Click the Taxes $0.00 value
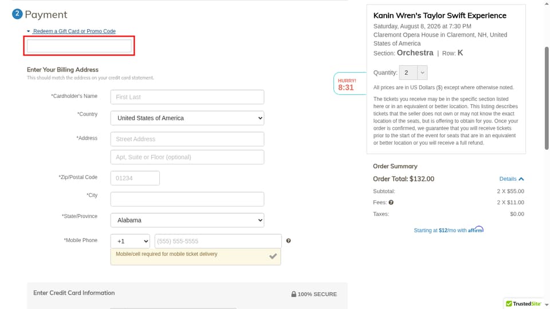Viewport: 550px width, 309px height. (517, 214)
